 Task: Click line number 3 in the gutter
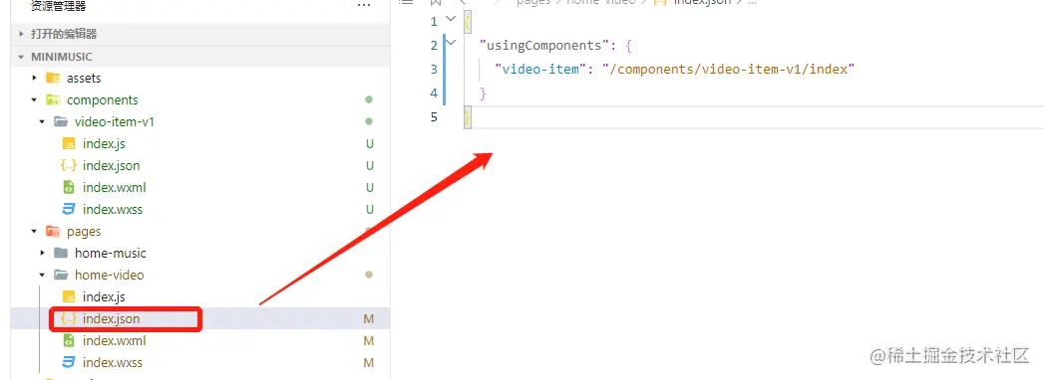pyautogui.click(x=434, y=69)
